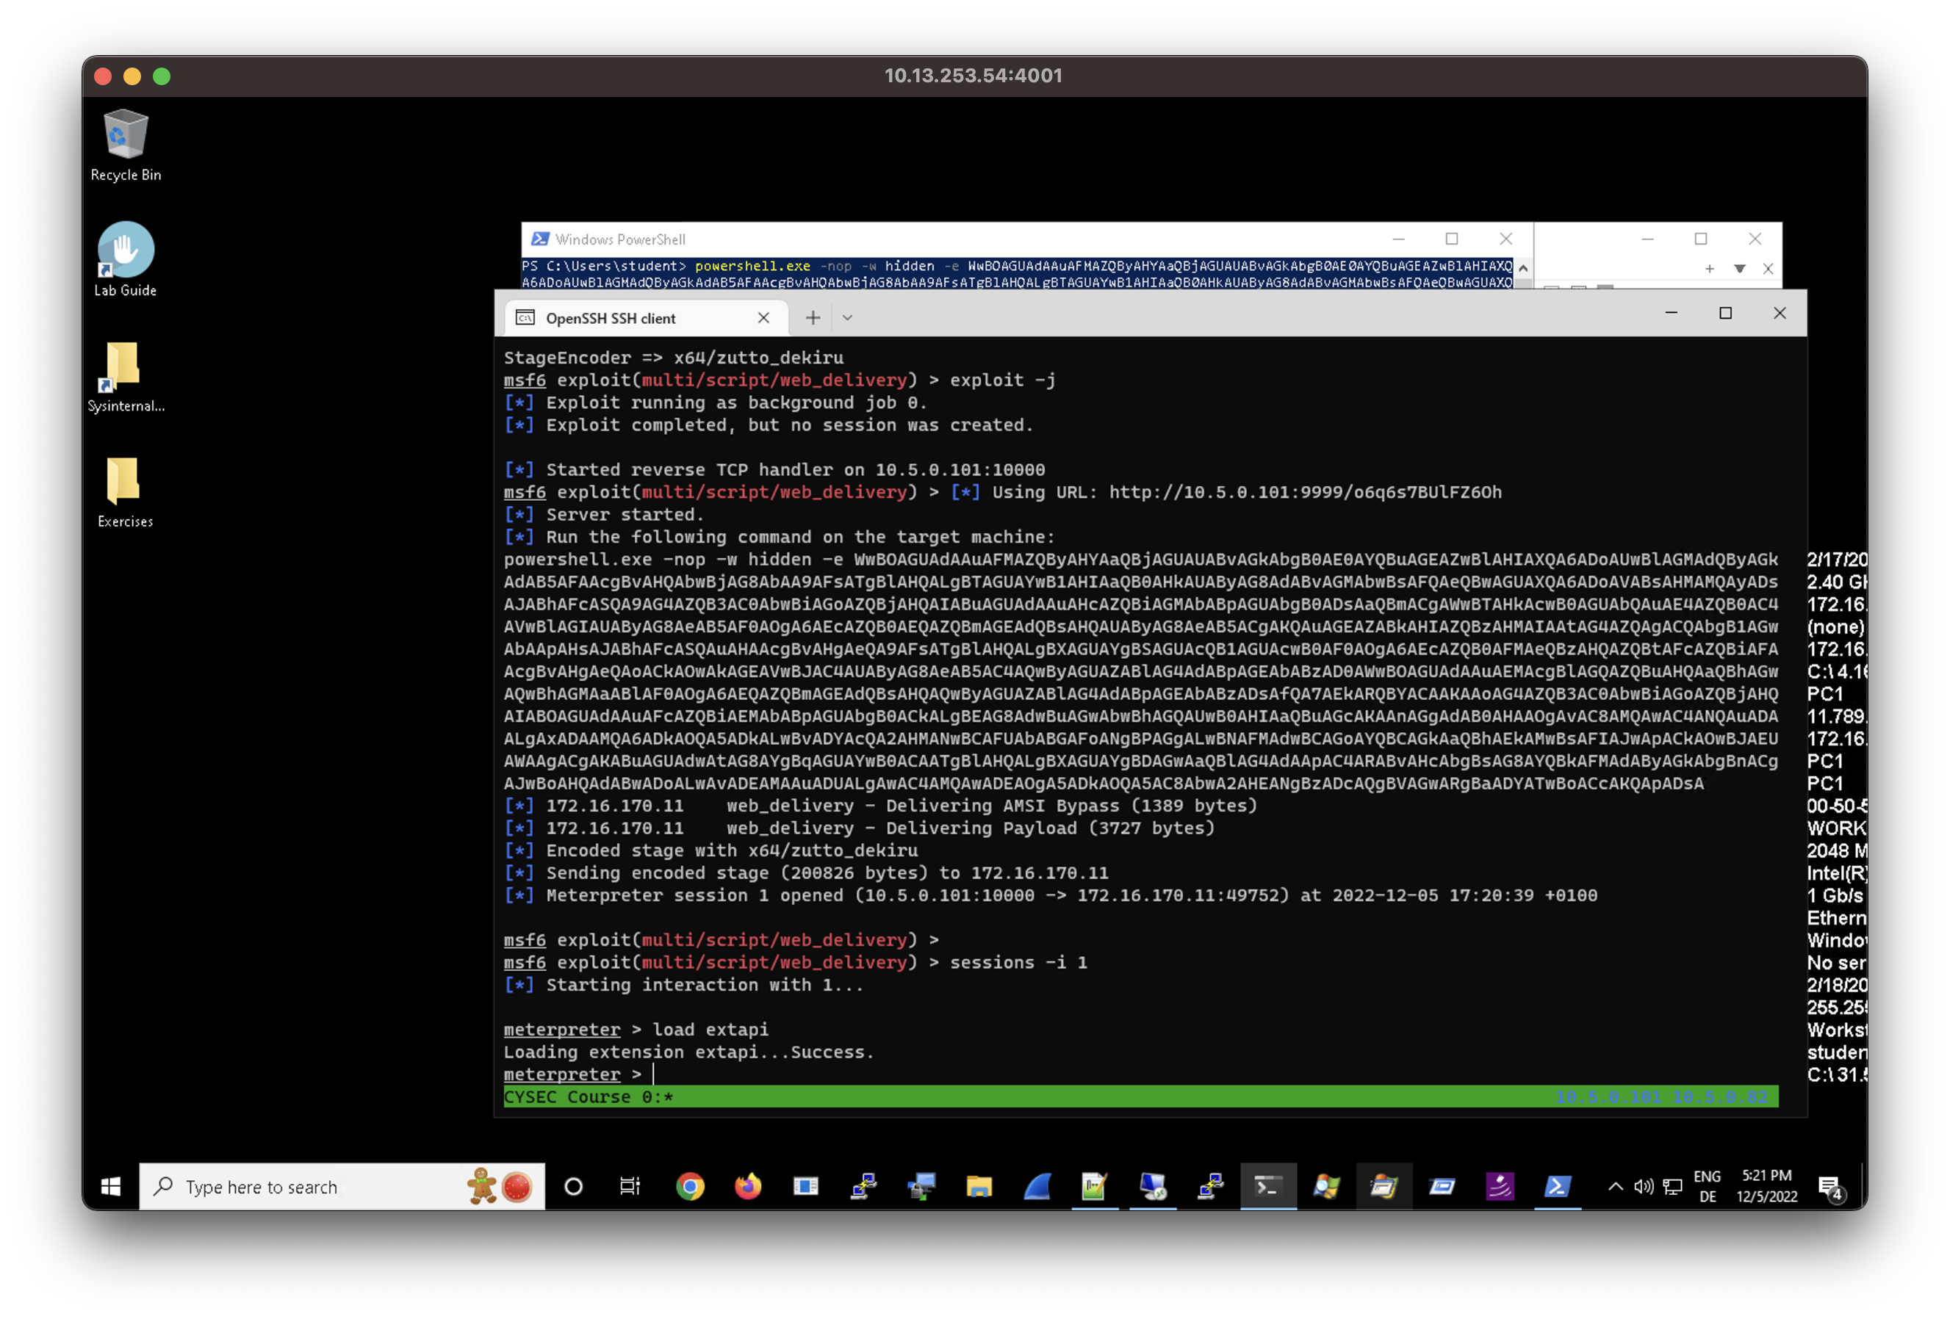1950x1319 pixels.
Task: Open the File Explorer taskbar icon
Action: click(x=979, y=1187)
